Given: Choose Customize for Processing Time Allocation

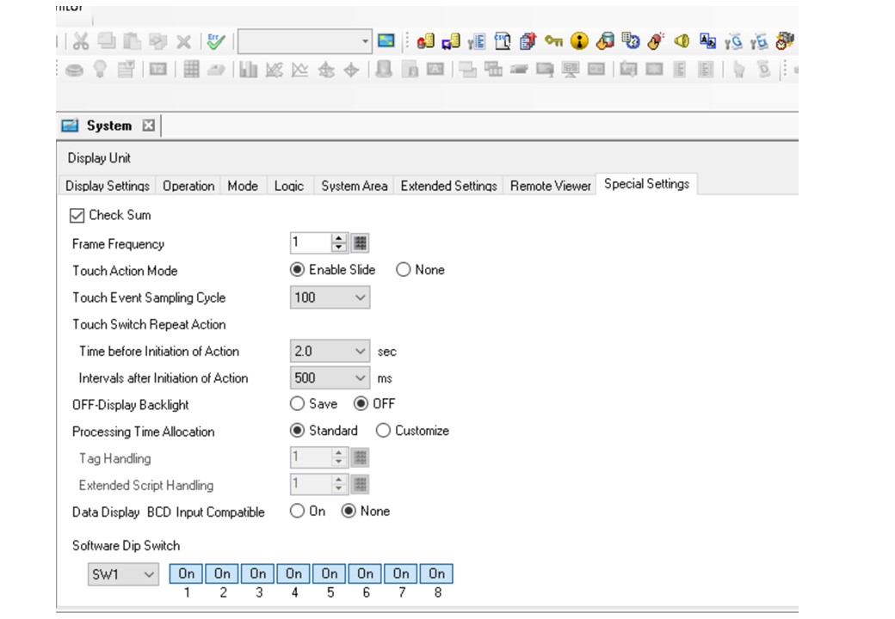Looking at the screenshot, I should point(383,431).
